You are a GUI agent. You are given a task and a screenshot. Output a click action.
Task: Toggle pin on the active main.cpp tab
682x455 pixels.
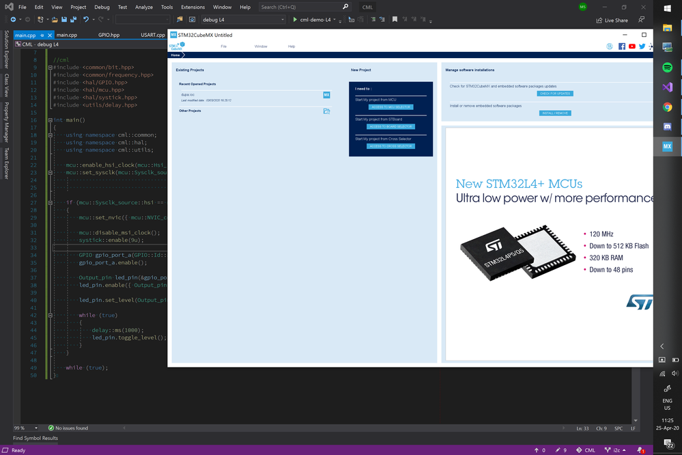[x=42, y=36]
